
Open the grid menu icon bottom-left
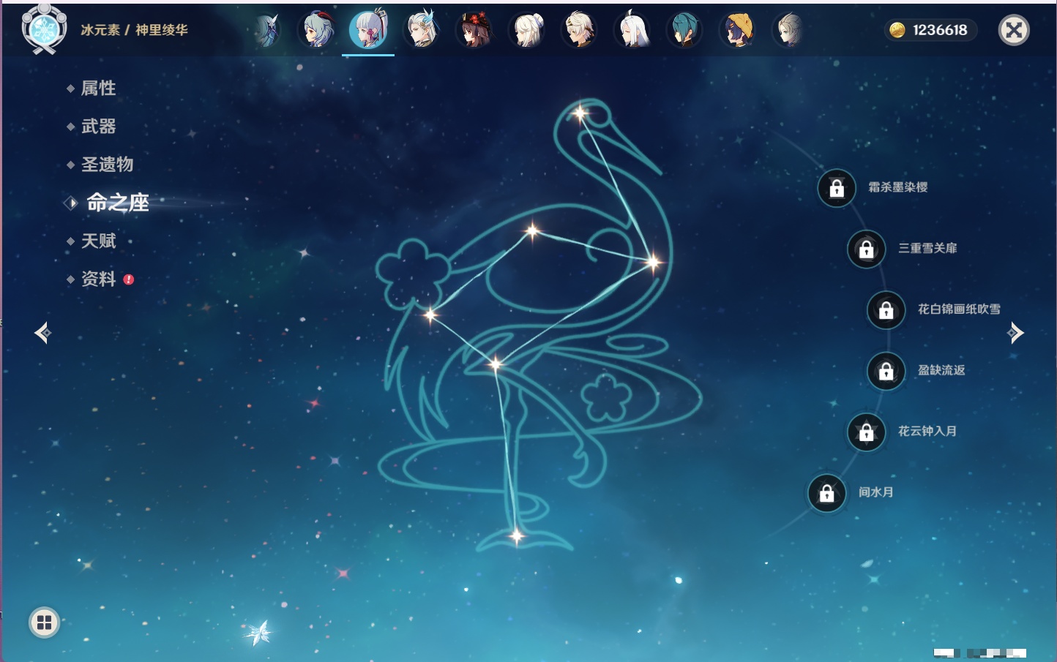coord(44,622)
